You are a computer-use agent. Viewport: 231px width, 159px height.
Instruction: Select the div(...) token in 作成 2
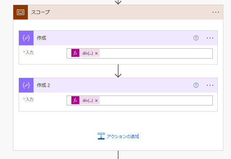click(88, 100)
